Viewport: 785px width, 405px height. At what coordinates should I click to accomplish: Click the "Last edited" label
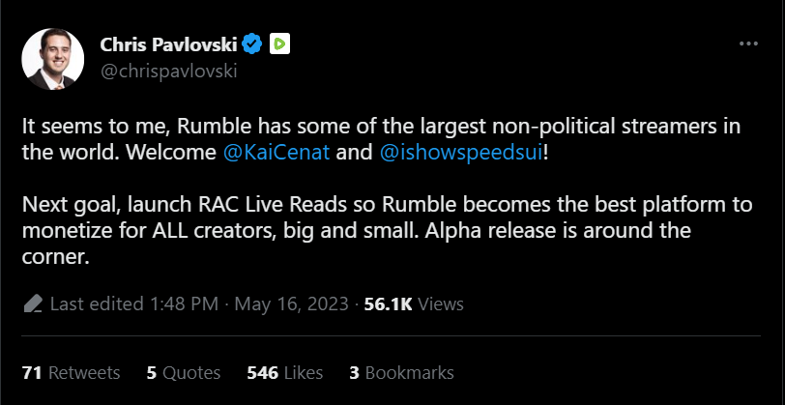point(97,304)
